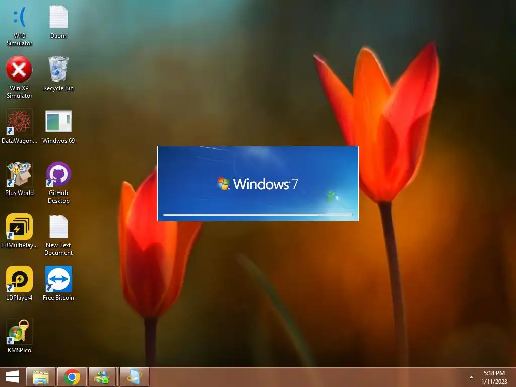Launch the DataWagon shortcut
Viewport: 516px width, 387px height.
(x=19, y=126)
